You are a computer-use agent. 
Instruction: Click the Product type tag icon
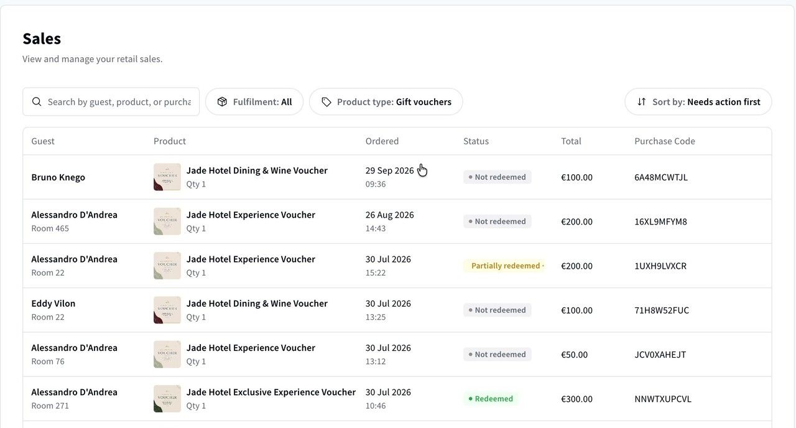pos(326,101)
